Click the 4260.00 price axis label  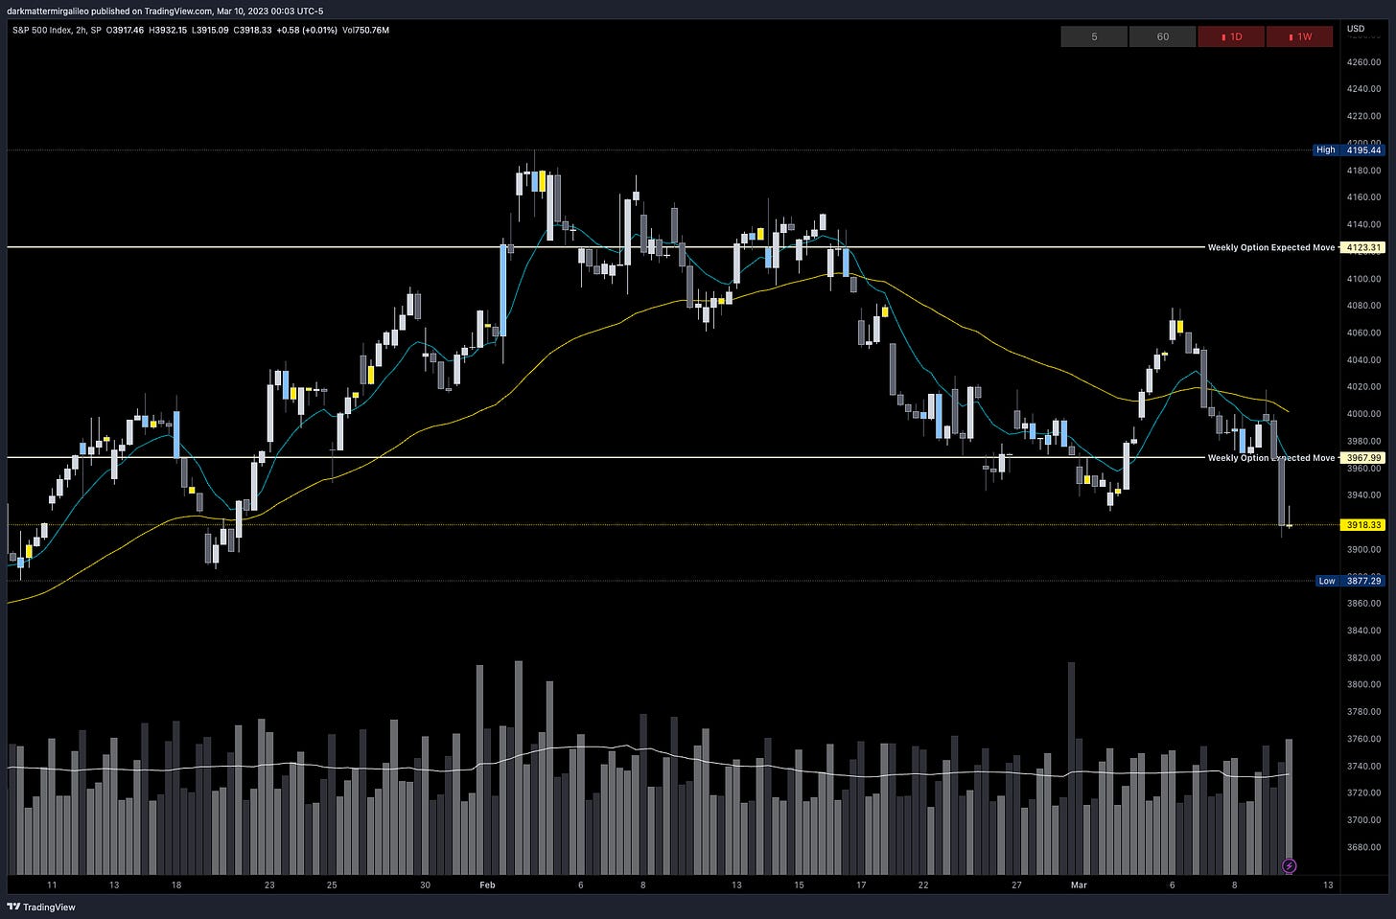pyautogui.click(x=1363, y=62)
